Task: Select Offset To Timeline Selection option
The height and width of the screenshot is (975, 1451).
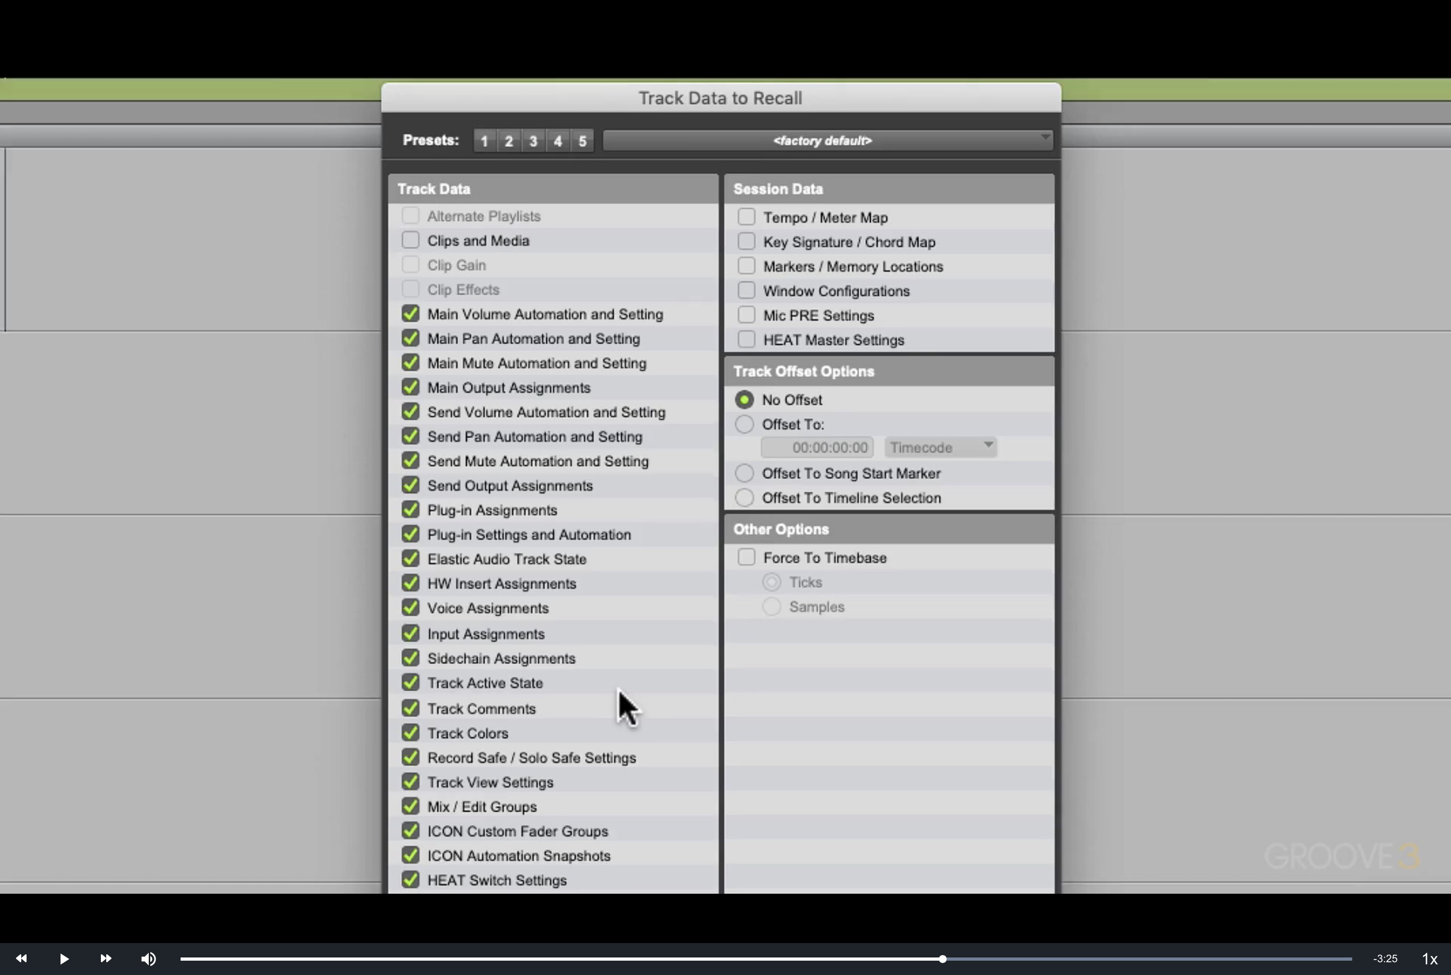Action: click(744, 497)
